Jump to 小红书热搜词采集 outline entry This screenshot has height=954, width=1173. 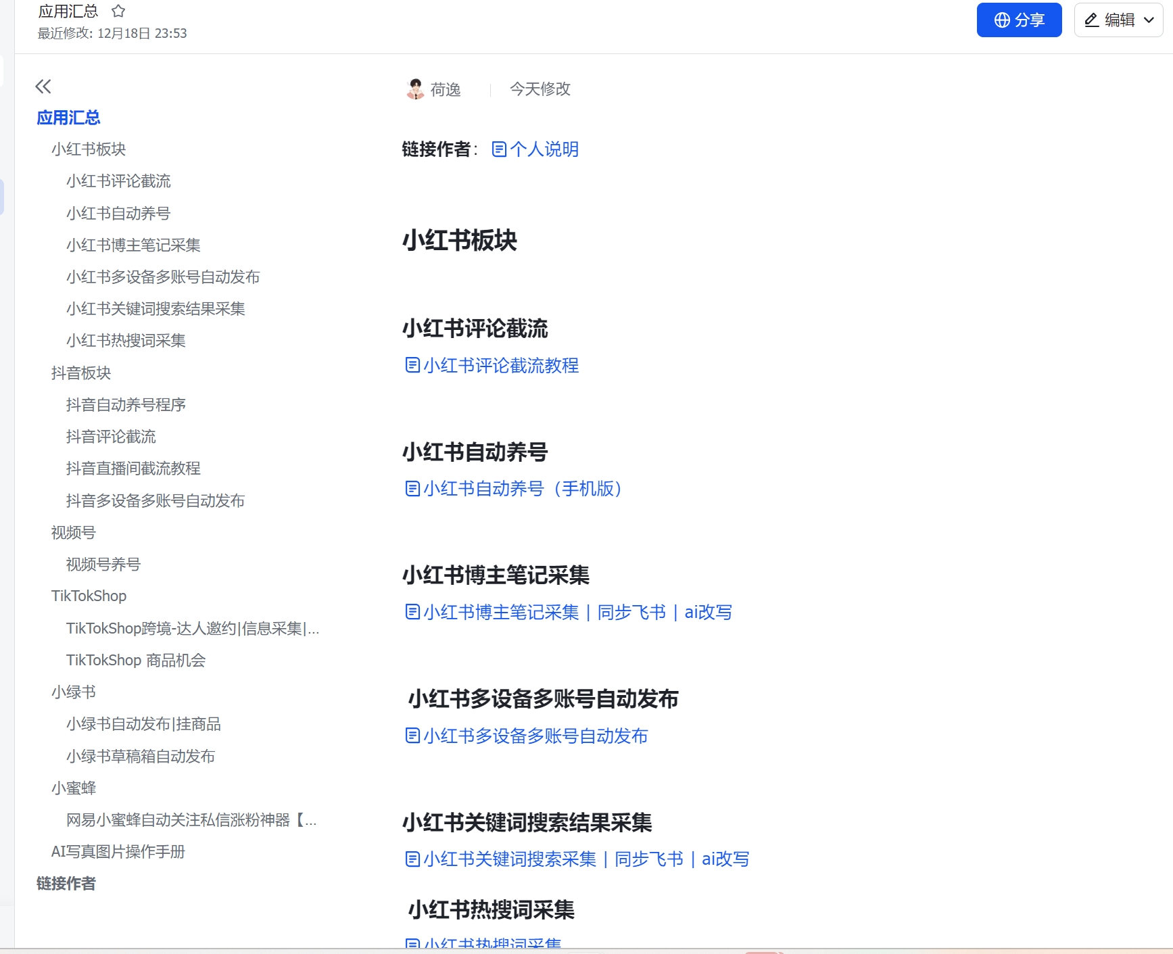click(x=126, y=340)
